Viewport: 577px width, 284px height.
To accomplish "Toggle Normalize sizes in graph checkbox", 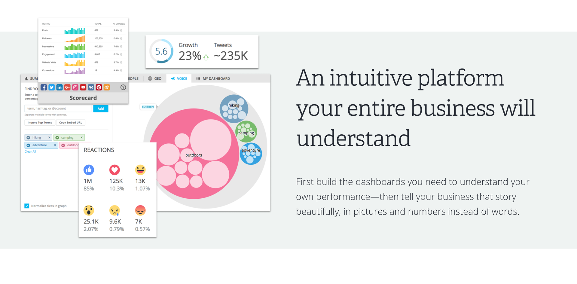I will tap(27, 206).
